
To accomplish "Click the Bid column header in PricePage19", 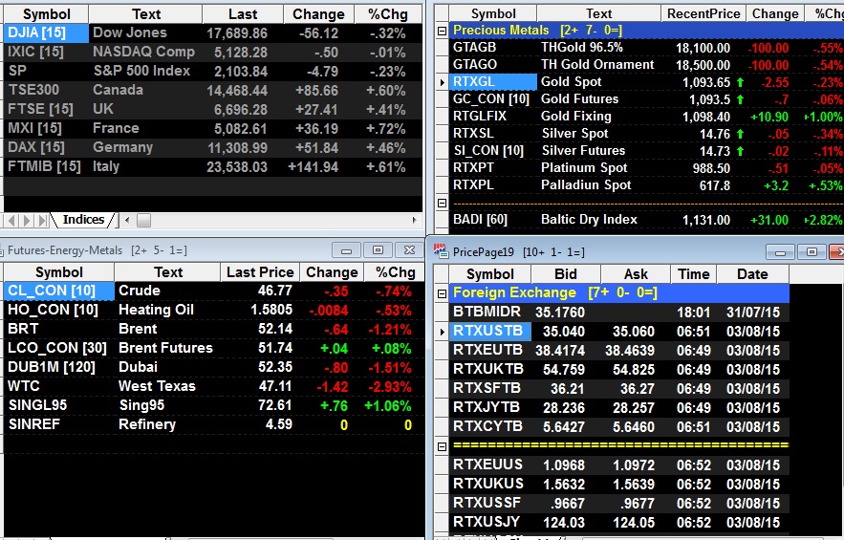I will click(566, 274).
